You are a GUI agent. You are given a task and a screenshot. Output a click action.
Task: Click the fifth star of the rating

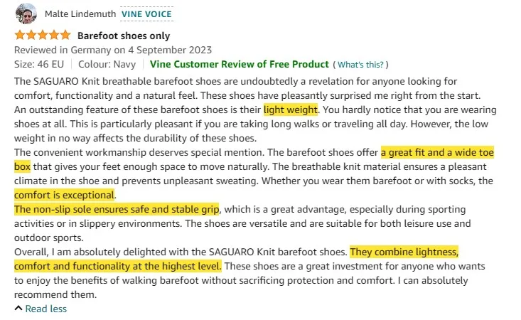[x=65, y=35]
